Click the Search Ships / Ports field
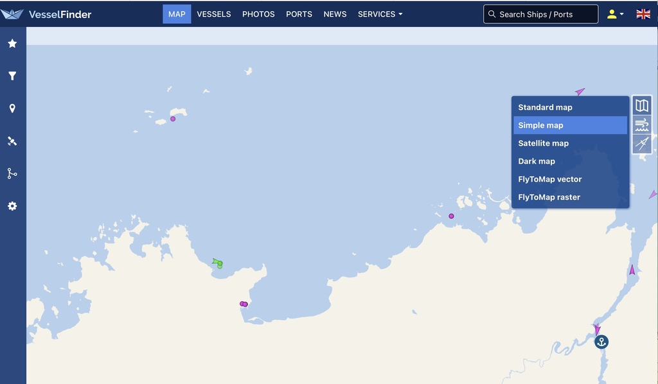 click(540, 14)
